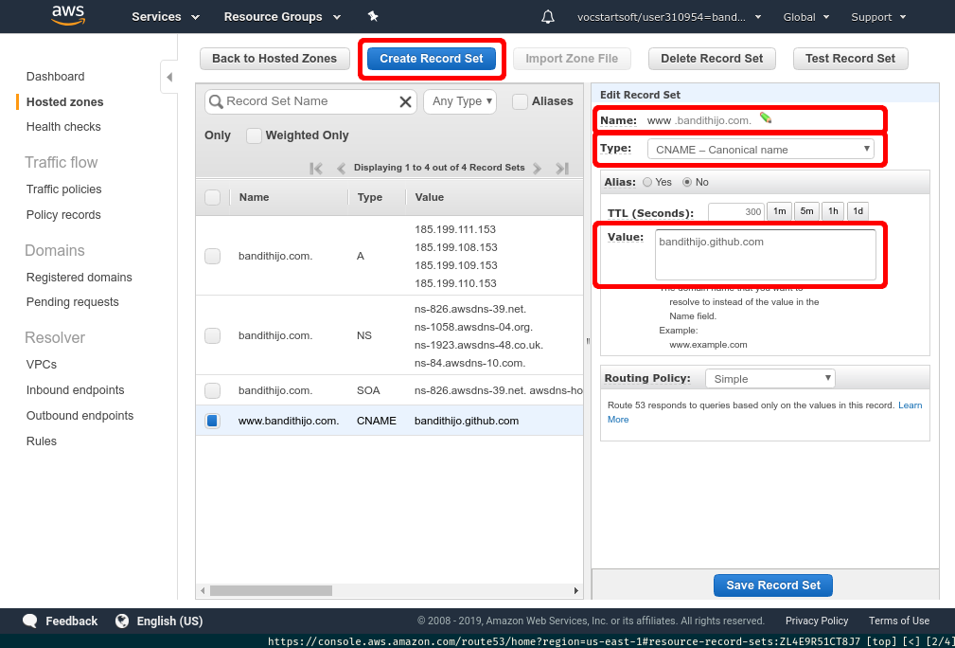Click the Value text area
Viewport: 955px width, 648px height.
pos(765,254)
